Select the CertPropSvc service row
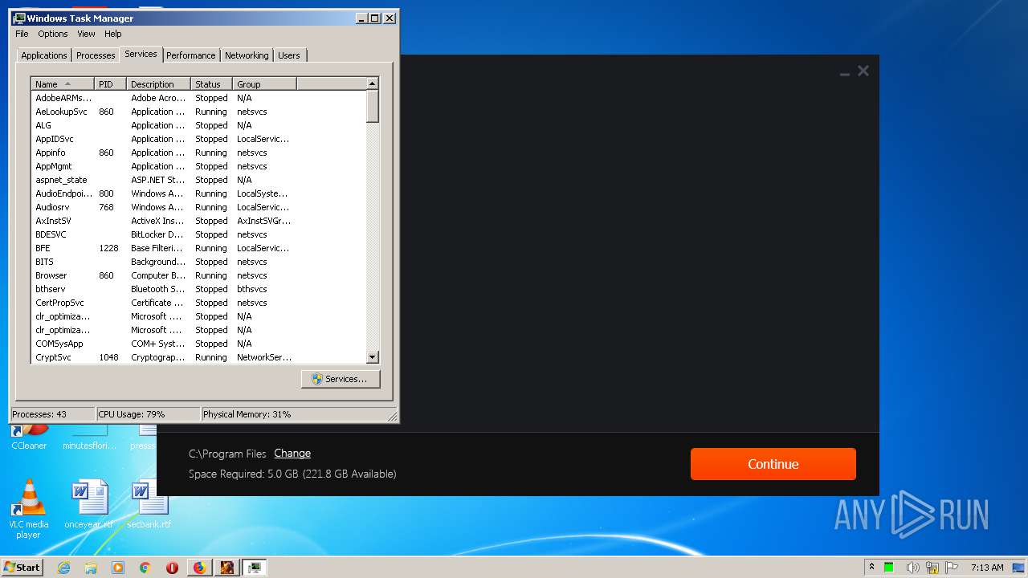1028x578 pixels. (198, 303)
